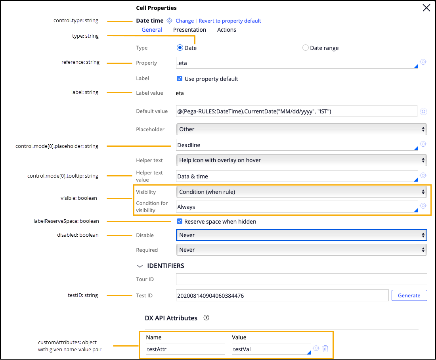The width and height of the screenshot is (436, 360).
Task: Open the Visibility dropdown
Action: tap(301, 192)
